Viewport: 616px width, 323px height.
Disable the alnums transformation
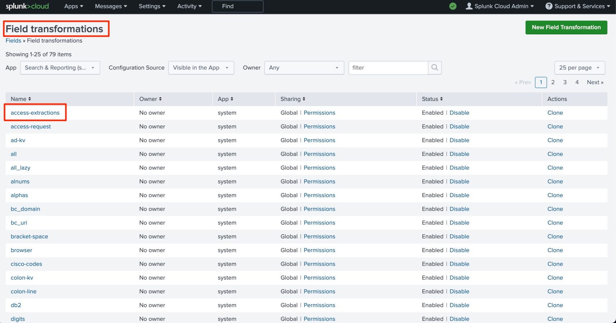point(460,182)
